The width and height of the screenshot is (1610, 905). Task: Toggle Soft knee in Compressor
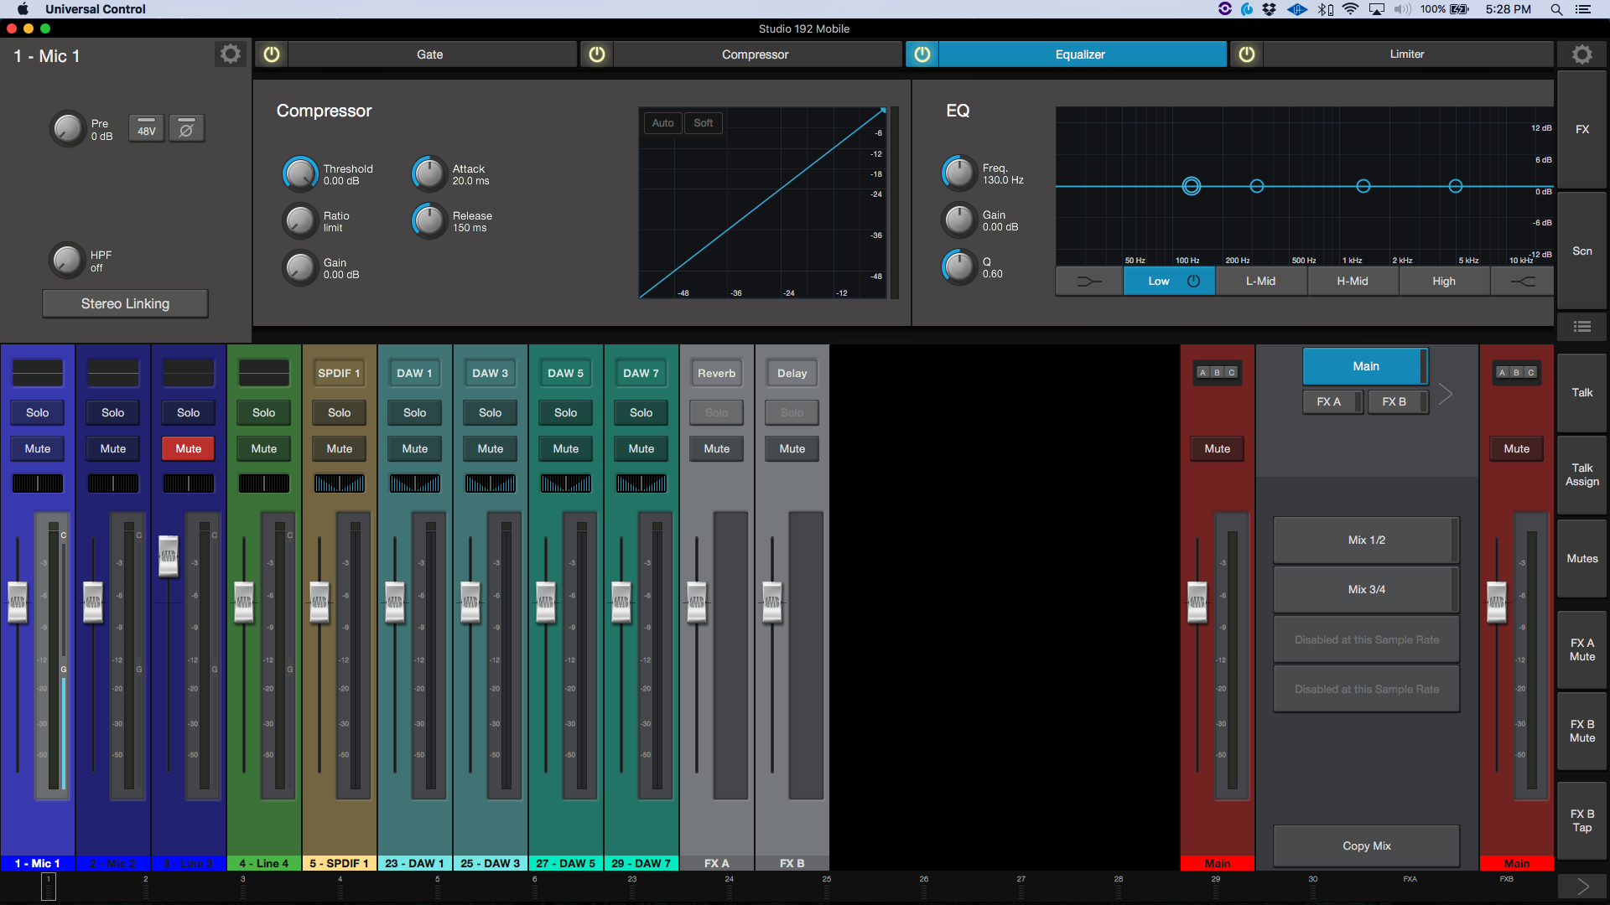704,123
